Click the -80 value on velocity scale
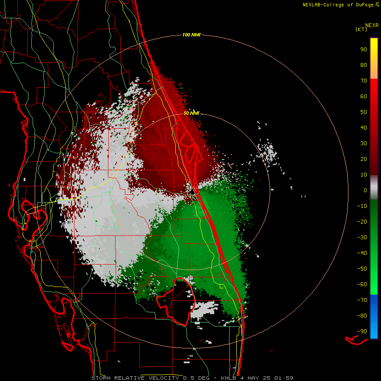This screenshot has width=381, height=381. pyautogui.click(x=362, y=316)
